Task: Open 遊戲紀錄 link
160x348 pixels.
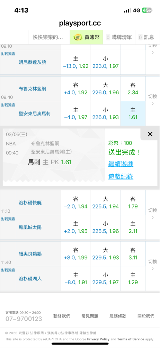Action: tap(121, 176)
